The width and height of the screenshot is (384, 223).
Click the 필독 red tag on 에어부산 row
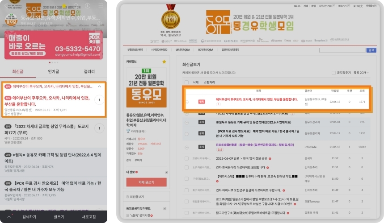202,102
